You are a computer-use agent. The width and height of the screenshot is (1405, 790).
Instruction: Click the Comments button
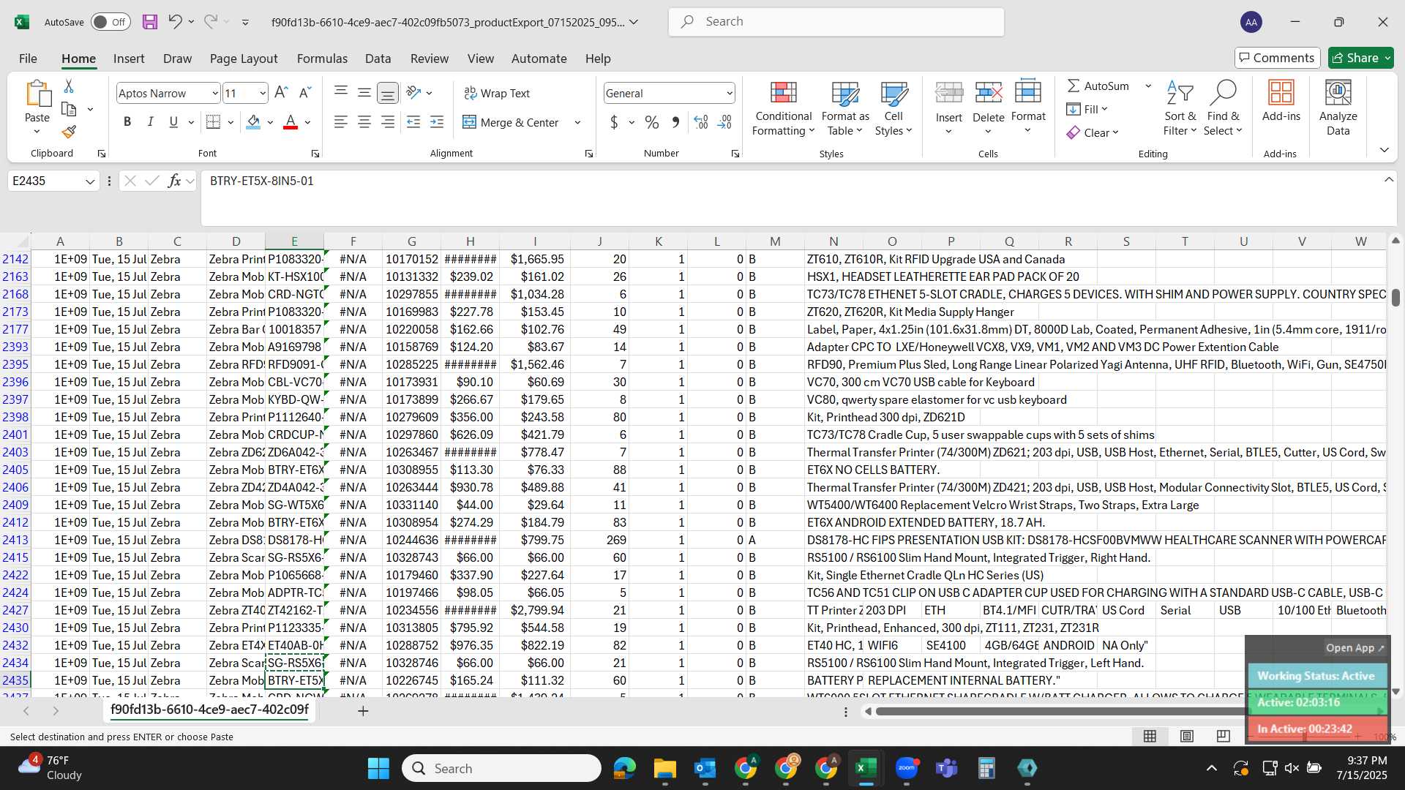[x=1277, y=58]
